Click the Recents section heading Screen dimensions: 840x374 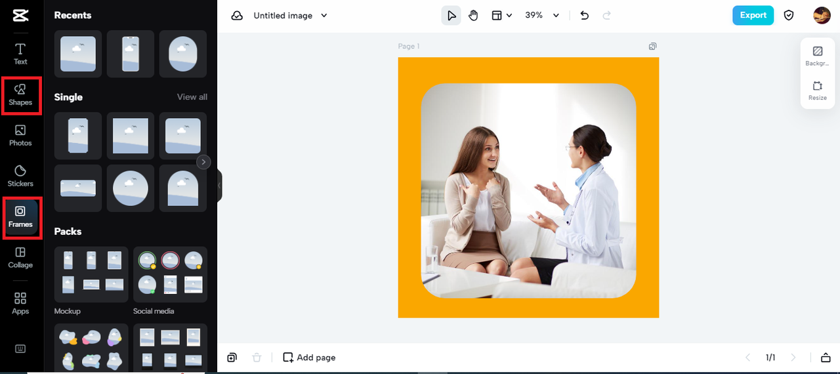[73, 15]
